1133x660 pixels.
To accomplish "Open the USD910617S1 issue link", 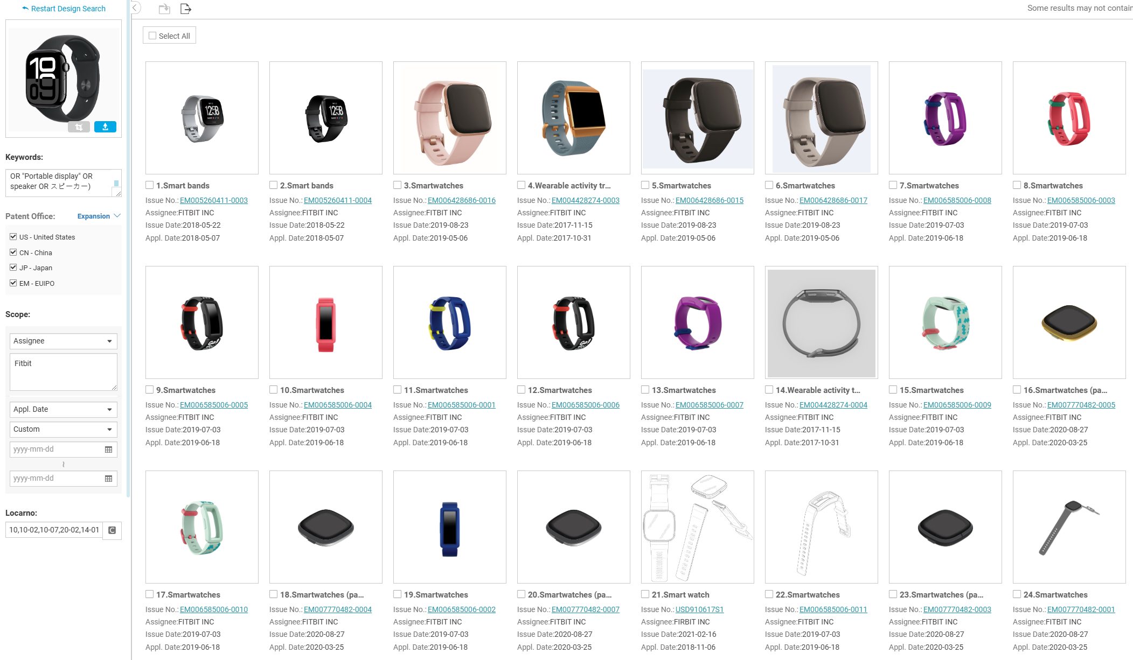I will tap(700, 609).
